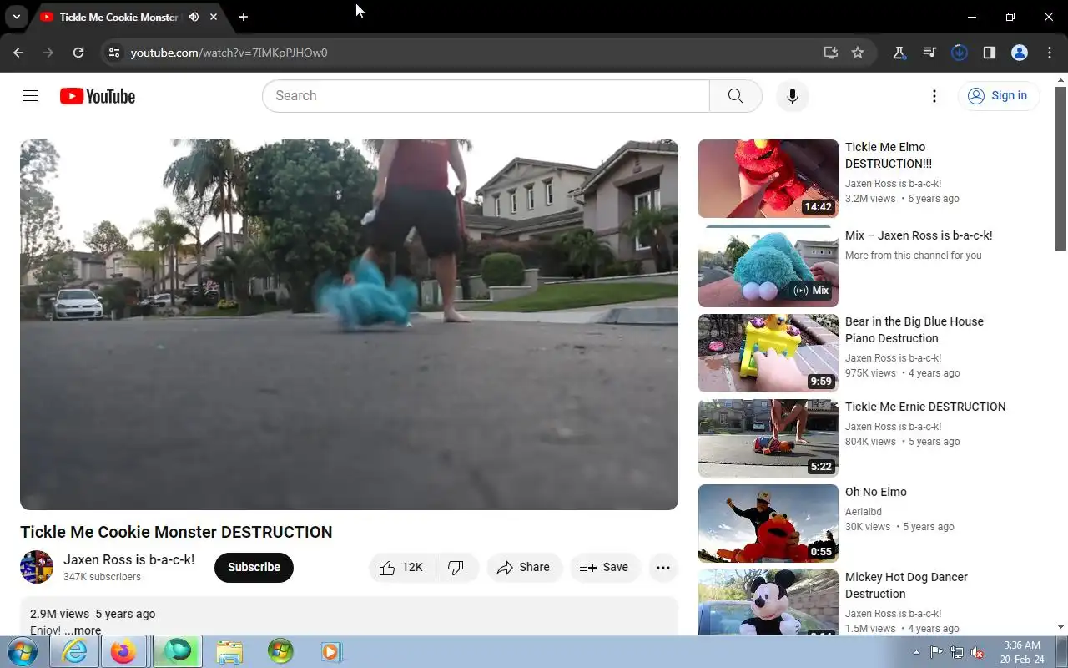Open Tickle Me Ernie DESTRUCTION title
The image size is (1068, 668).
click(925, 407)
